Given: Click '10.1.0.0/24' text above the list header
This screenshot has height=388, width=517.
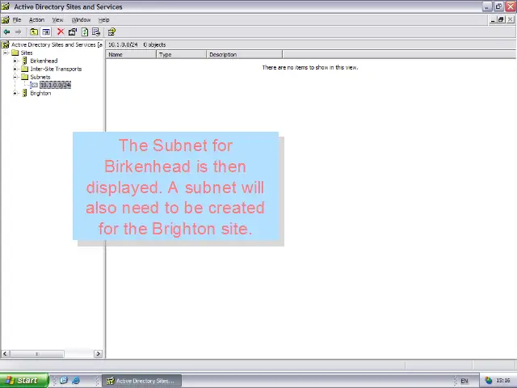Looking at the screenshot, I should pos(123,44).
